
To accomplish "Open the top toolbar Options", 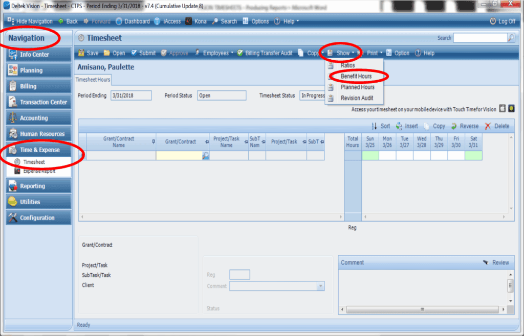I will pos(256,21).
